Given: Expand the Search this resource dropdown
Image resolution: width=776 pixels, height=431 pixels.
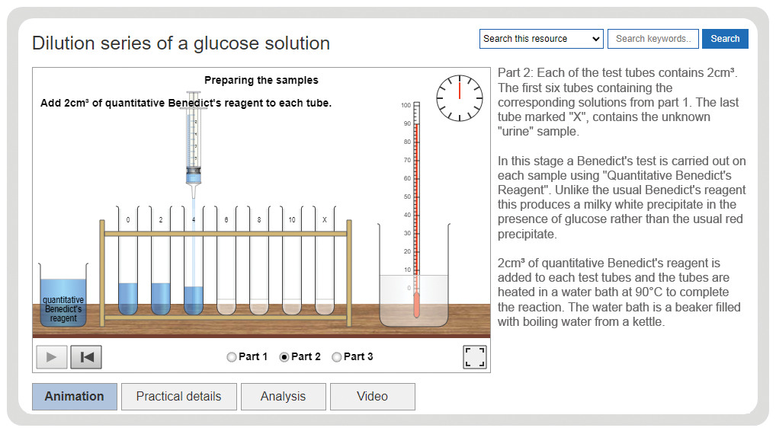Looking at the screenshot, I should tap(541, 39).
